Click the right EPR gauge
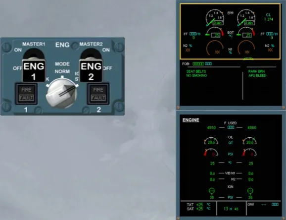 coord(246,18)
